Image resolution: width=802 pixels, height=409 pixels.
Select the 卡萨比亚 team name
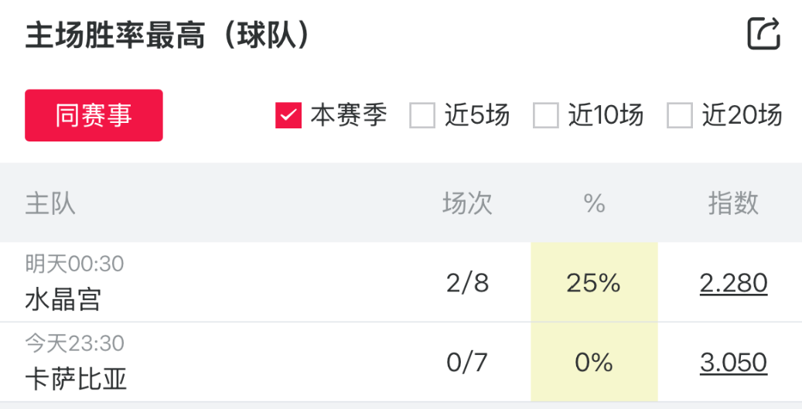76,379
